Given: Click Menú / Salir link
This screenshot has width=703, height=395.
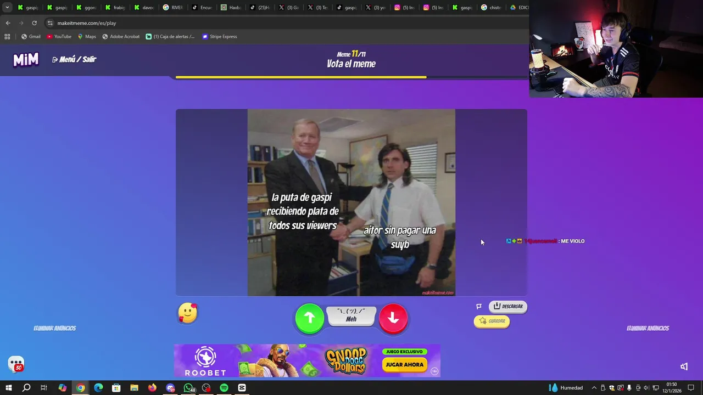Looking at the screenshot, I should pyautogui.click(x=74, y=59).
